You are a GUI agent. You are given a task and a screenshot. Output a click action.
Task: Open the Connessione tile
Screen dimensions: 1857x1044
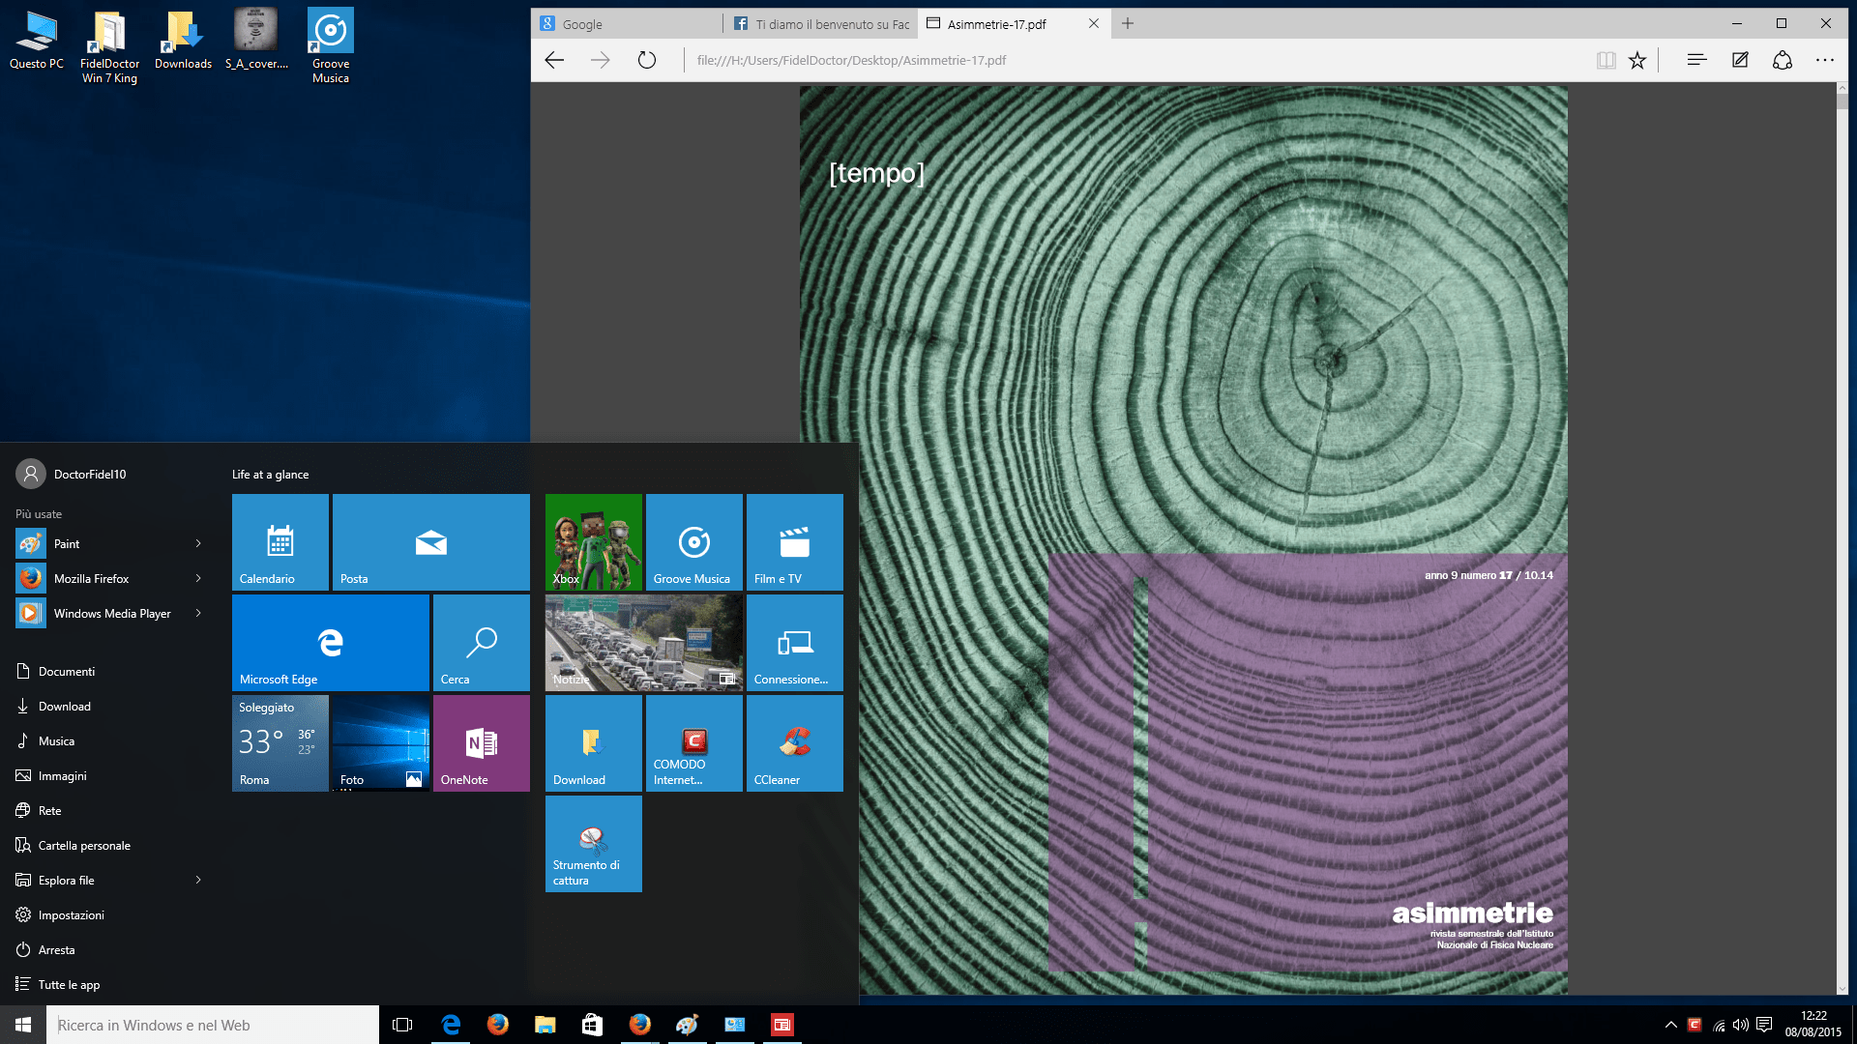point(795,643)
